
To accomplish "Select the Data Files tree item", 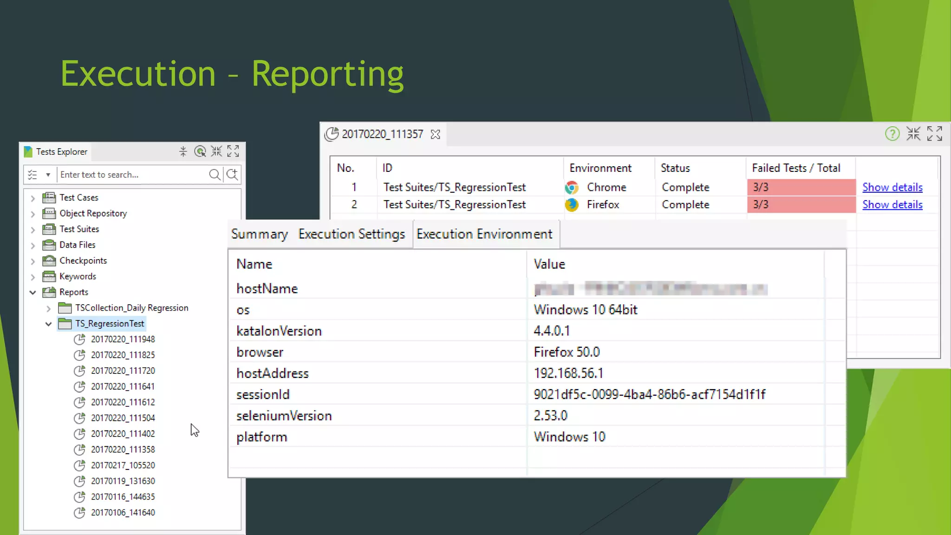I will tap(77, 245).
